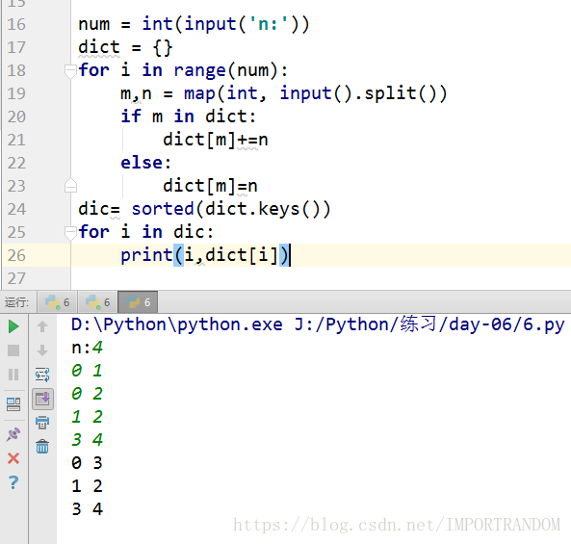Click the "else:" keyword line
This screenshot has width=571, height=544.
click(x=145, y=163)
